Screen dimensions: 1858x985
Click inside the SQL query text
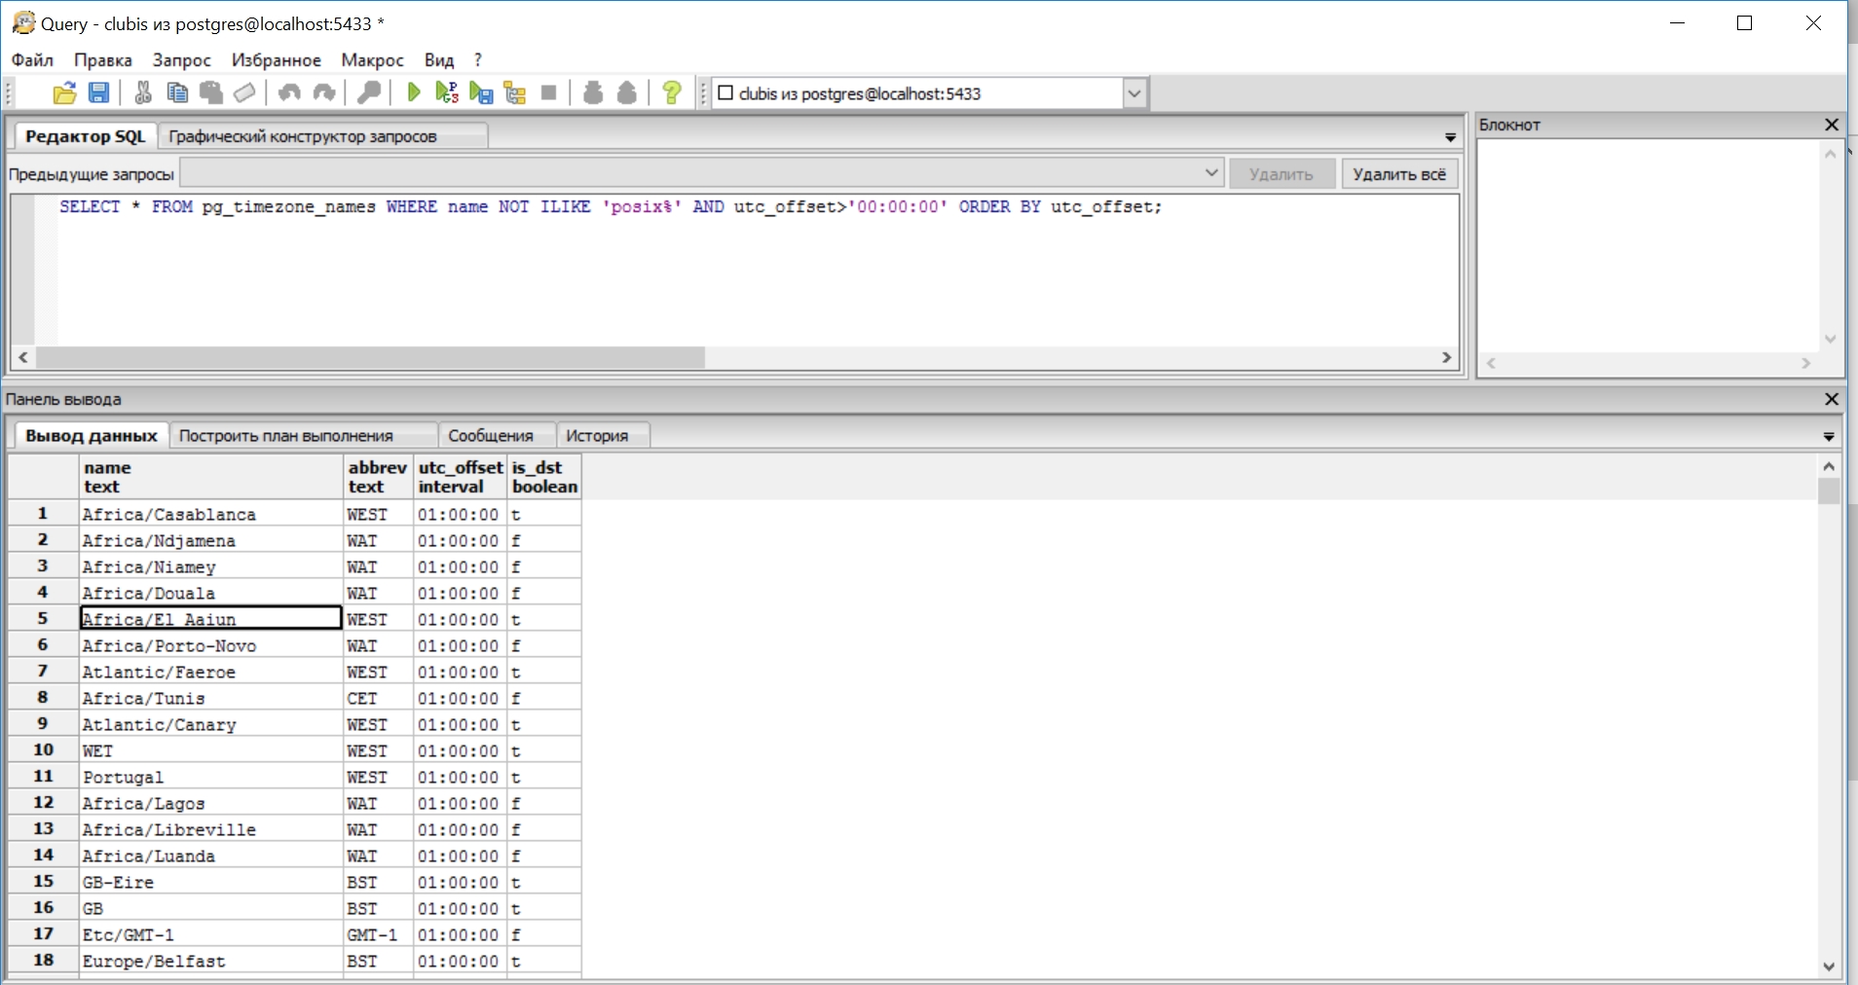611,206
